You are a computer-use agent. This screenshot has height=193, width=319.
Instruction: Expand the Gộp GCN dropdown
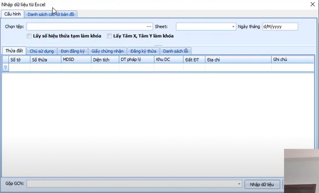[x=239, y=183]
